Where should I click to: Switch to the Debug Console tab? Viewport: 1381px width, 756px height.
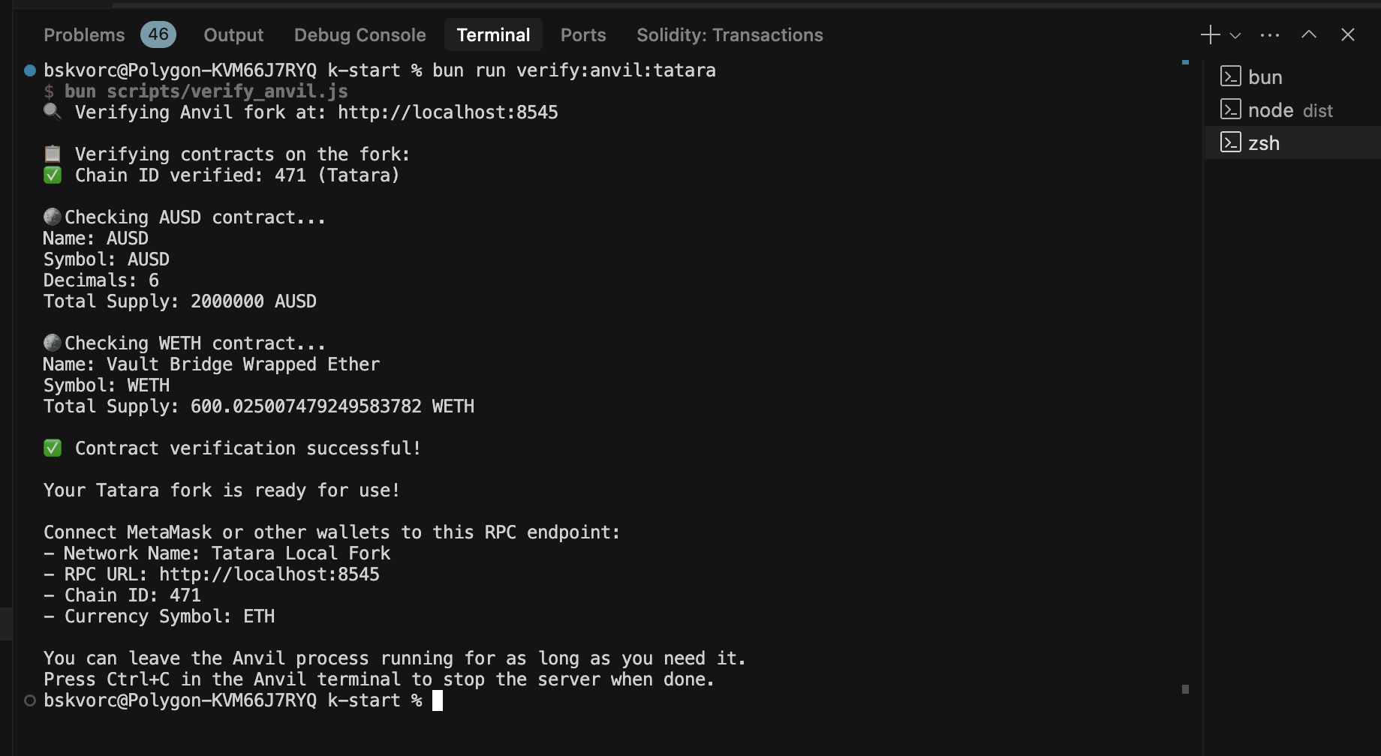360,35
